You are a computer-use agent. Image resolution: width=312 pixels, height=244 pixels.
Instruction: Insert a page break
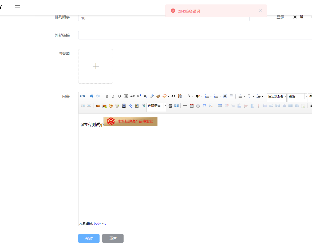[170, 106]
